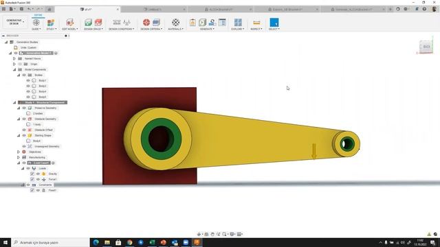
Task: Select the red Obstacle Geometry tool
Action: 98,23
